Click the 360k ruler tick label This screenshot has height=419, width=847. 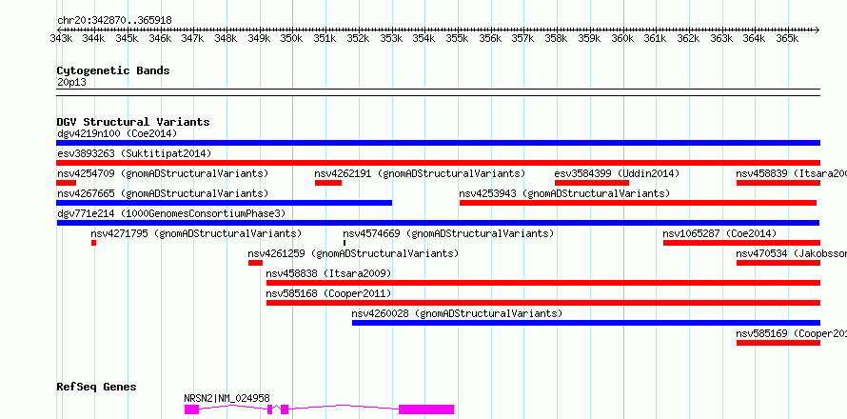click(x=622, y=39)
